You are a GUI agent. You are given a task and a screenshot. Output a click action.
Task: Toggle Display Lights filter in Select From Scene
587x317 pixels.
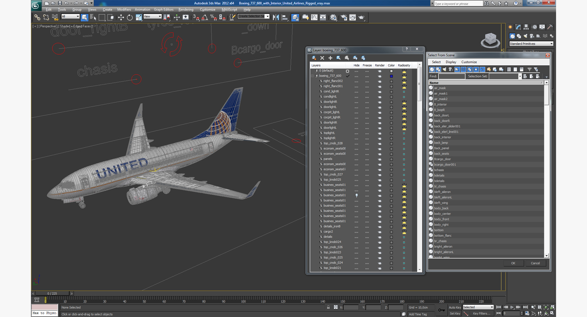pos(444,69)
